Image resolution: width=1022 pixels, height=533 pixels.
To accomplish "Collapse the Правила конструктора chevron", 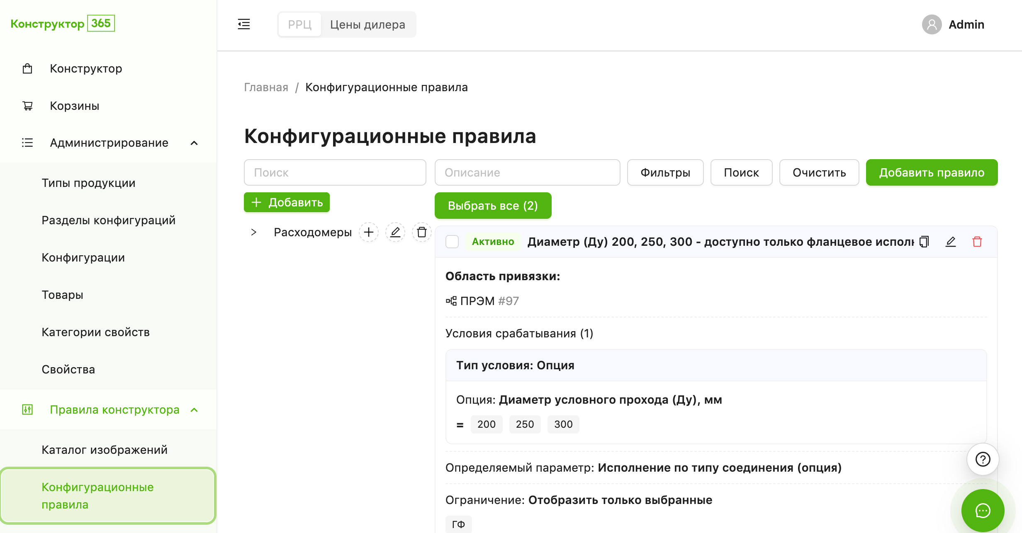I will point(194,410).
